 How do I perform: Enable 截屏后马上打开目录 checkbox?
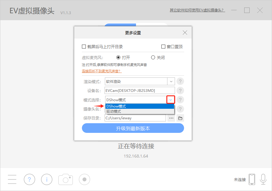click(84, 47)
